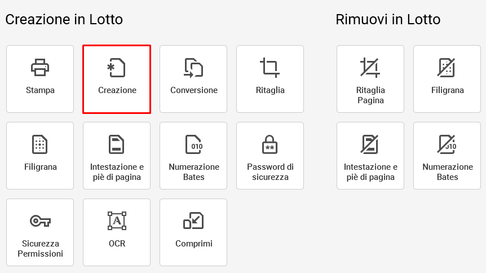The height and width of the screenshot is (273, 486).
Task: Launch the OCR text recognition tool
Action: pyautogui.click(x=117, y=232)
